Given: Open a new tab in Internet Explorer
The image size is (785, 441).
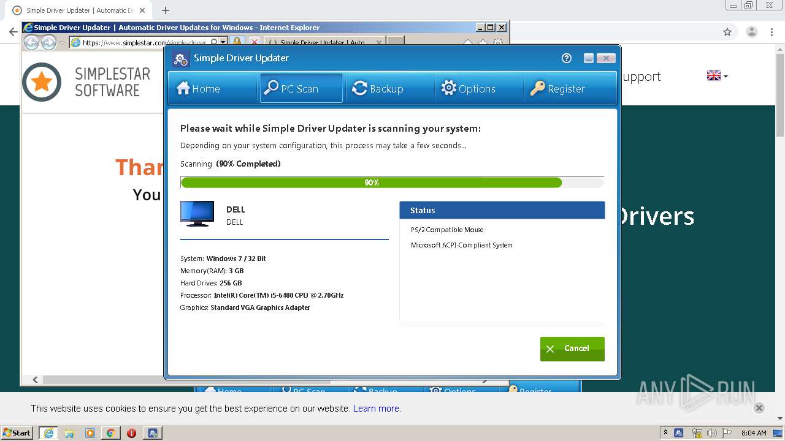Looking at the screenshot, I should click(x=396, y=42).
